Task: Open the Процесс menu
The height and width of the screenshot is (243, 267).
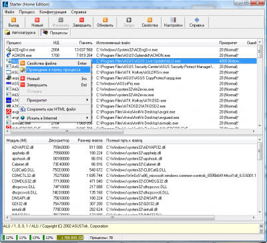Action: point(27,12)
